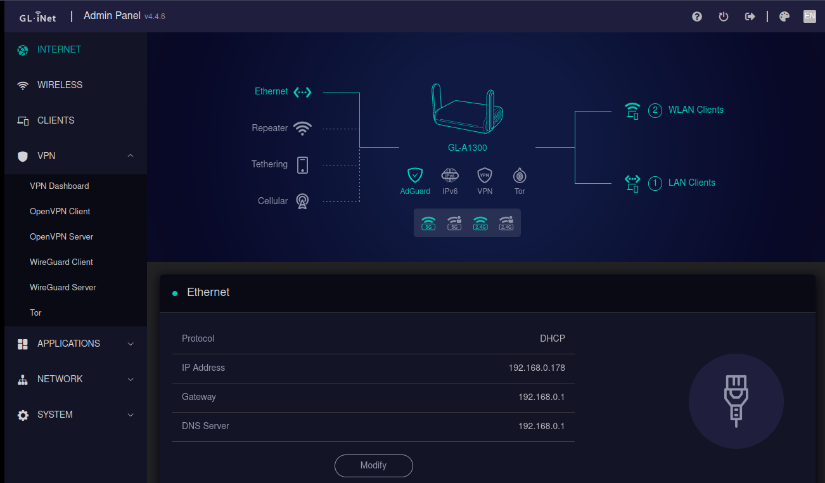The width and height of the screenshot is (825, 483).
Task: Click the AdGuard shield icon
Action: [x=415, y=175]
